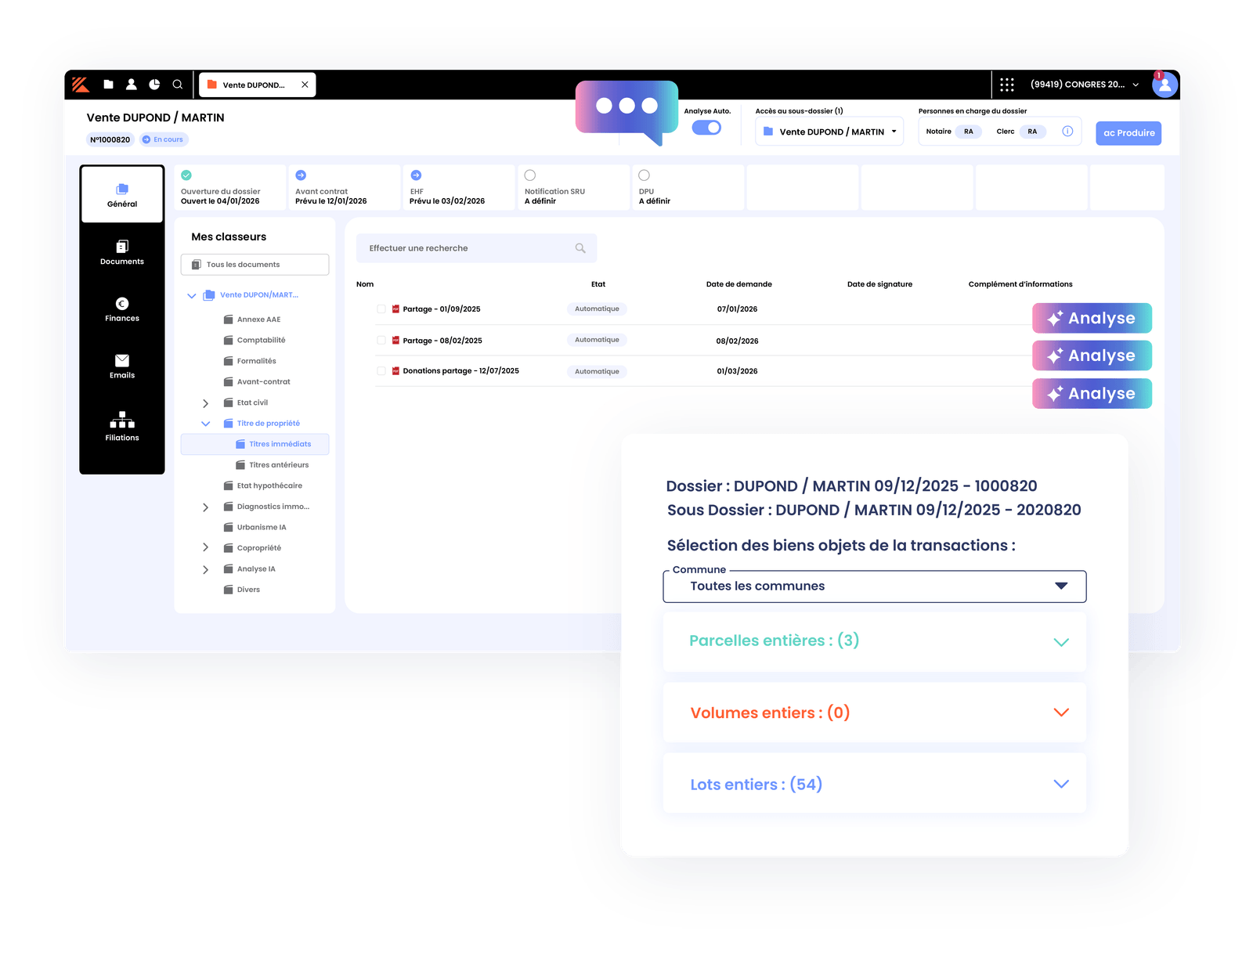The image size is (1253, 960).
Task: Expand the Analyse IA folder
Action: click(205, 569)
